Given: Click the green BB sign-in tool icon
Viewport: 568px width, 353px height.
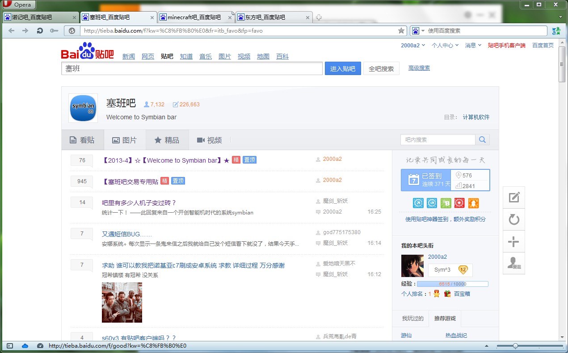Looking at the screenshot, I should pyautogui.click(x=446, y=203).
